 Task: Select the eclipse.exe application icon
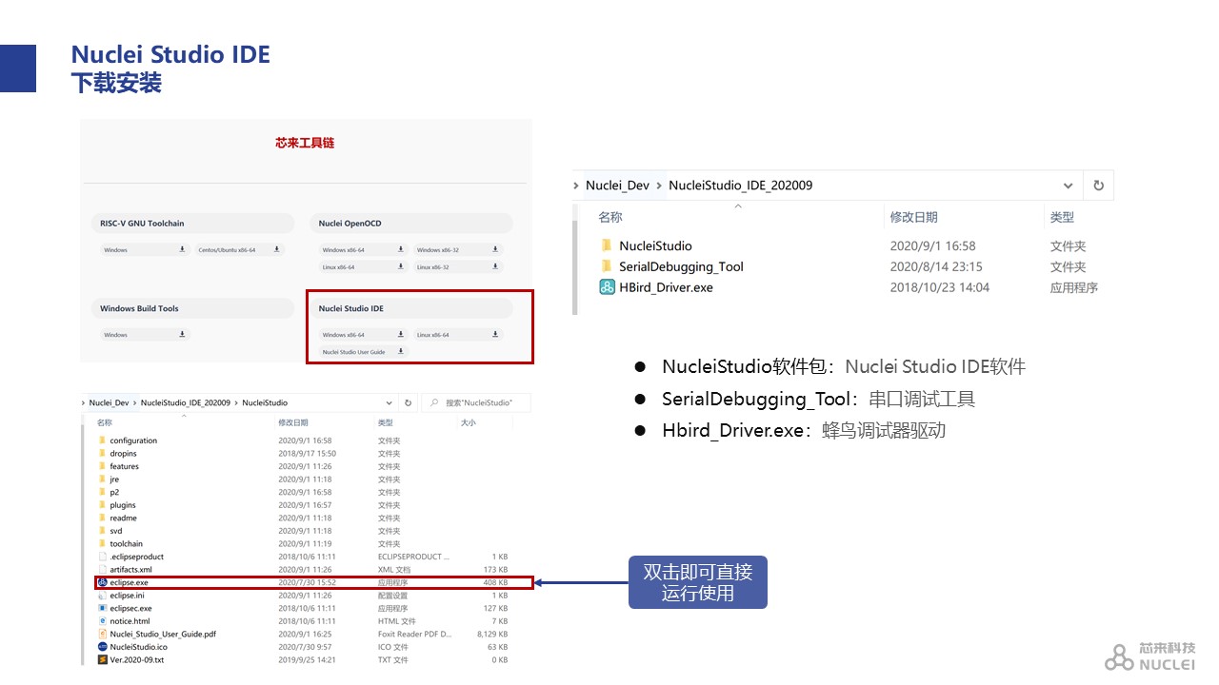pyautogui.click(x=102, y=582)
